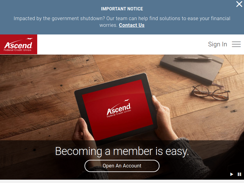This screenshot has width=244, height=183.
Task: Pause the hero slideshow
Action: click(239, 174)
